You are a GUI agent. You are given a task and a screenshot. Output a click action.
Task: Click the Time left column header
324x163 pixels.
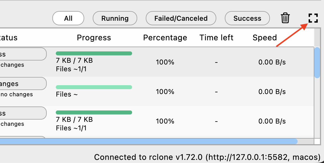[216, 38]
